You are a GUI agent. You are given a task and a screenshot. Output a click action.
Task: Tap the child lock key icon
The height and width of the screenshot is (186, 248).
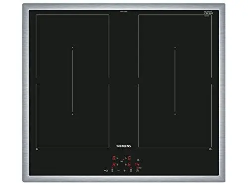click(x=106, y=171)
